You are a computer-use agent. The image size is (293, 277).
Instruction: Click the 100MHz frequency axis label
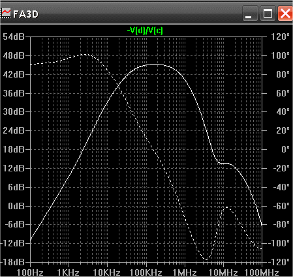point(262,272)
